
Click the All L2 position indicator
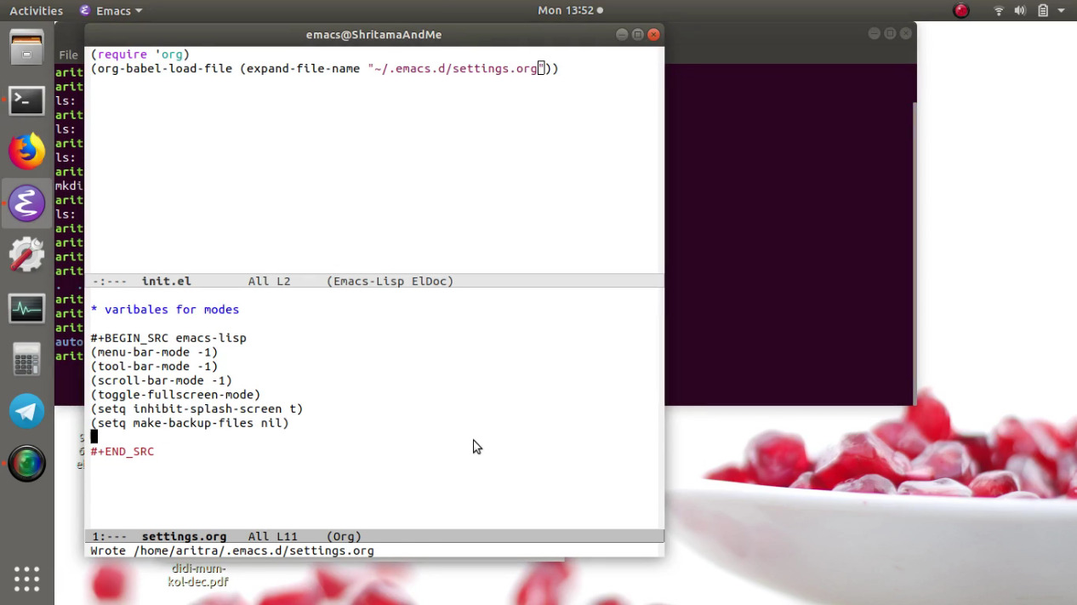point(269,281)
